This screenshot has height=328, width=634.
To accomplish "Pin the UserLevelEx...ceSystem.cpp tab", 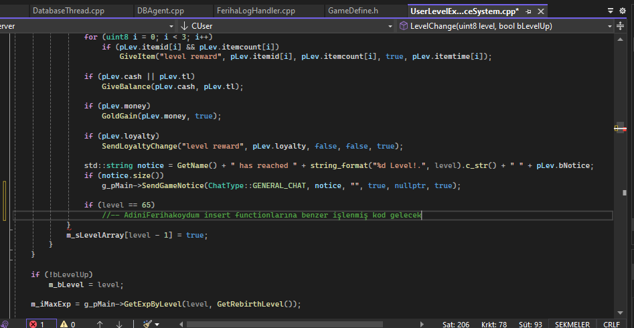I will pos(528,11).
